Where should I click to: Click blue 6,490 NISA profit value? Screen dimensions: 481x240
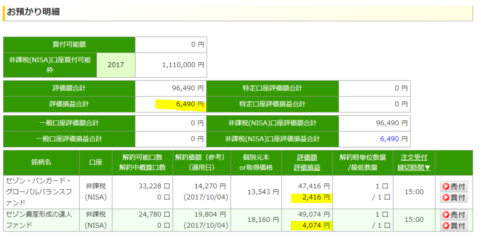pos(389,139)
